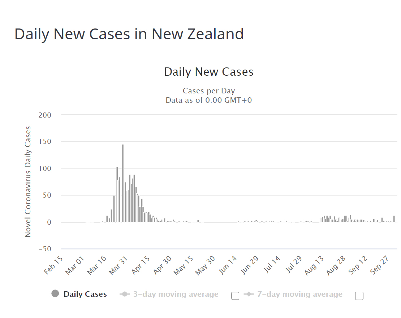The height and width of the screenshot is (318, 401).
Task: Click the Jun 14 x-axis date label
Action: coord(229,266)
